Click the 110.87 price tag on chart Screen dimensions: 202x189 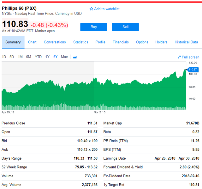[x=193, y=70]
